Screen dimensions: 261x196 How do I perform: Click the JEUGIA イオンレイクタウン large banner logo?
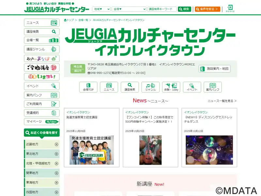(150, 42)
